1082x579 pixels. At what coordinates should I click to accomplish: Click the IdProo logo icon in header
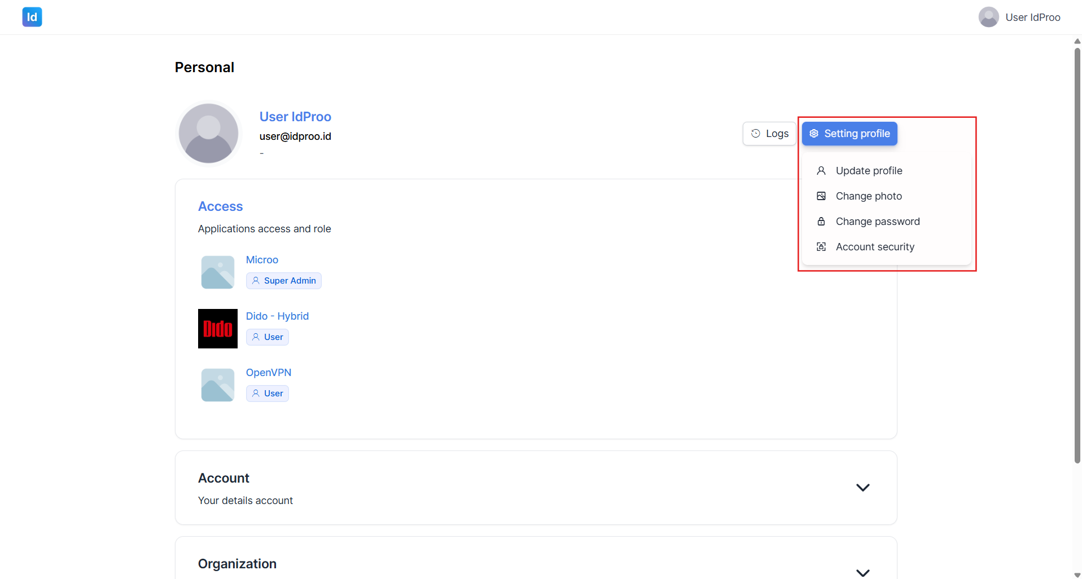(x=32, y=17)
